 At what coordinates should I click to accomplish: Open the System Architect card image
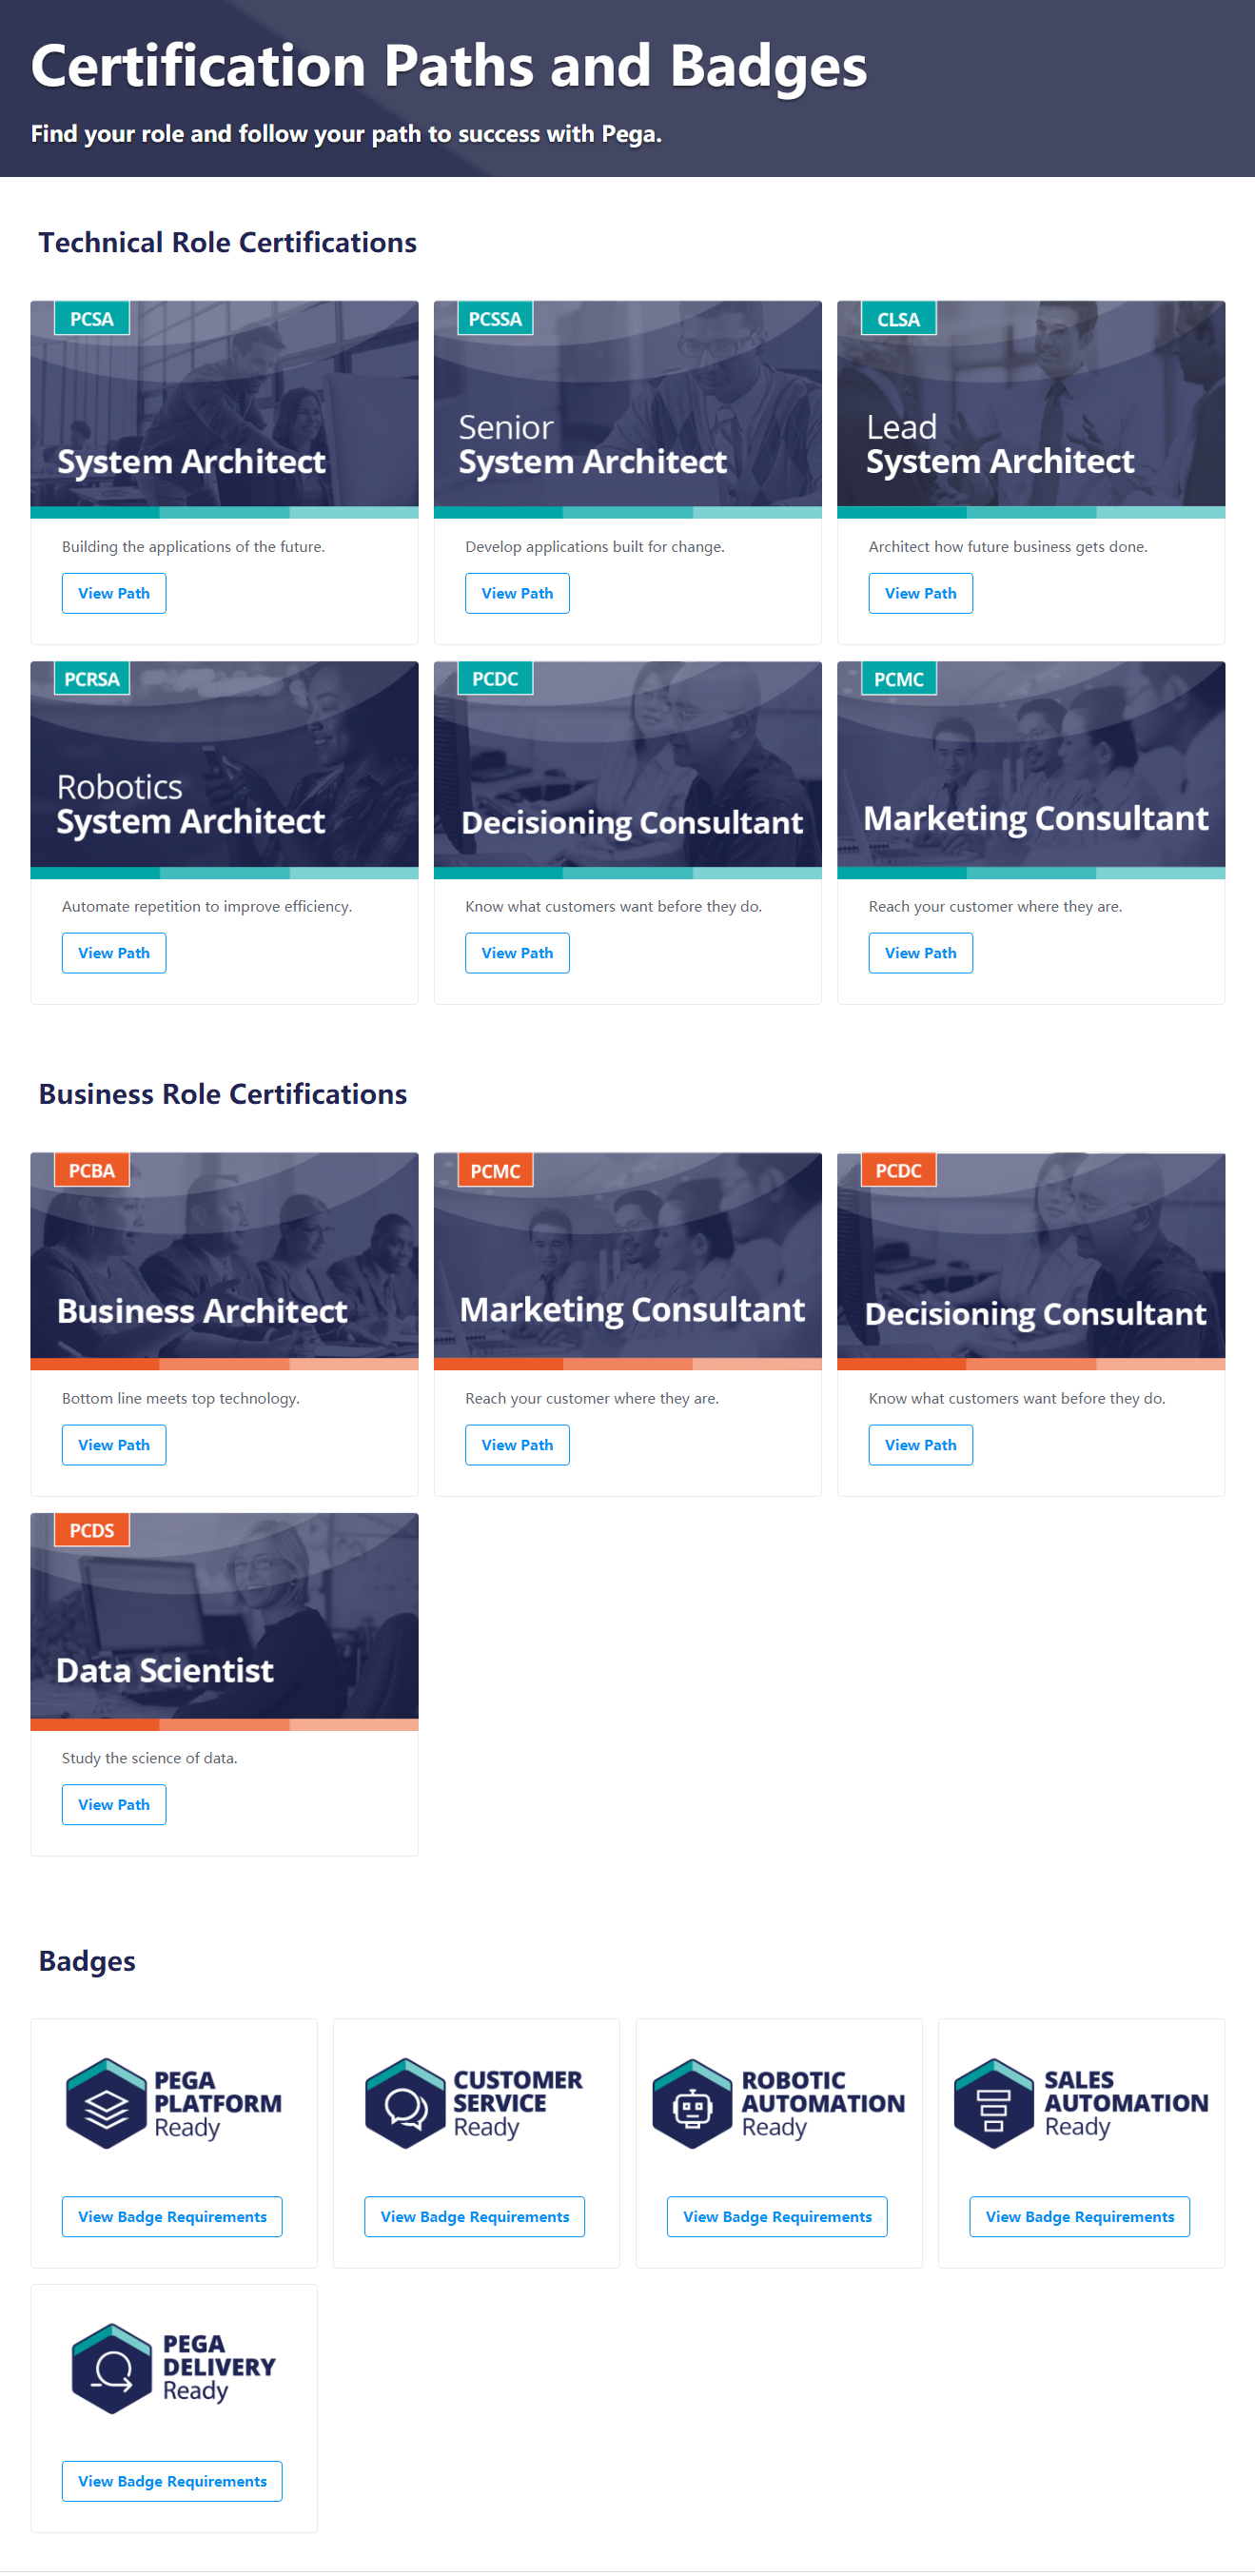224,410
